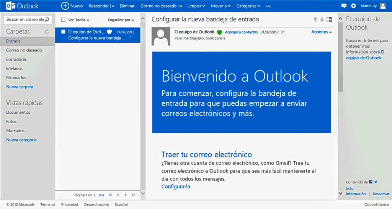Expand the Organizar por dropdown
This screenshot has width=392, height=209.
point(121,20)
